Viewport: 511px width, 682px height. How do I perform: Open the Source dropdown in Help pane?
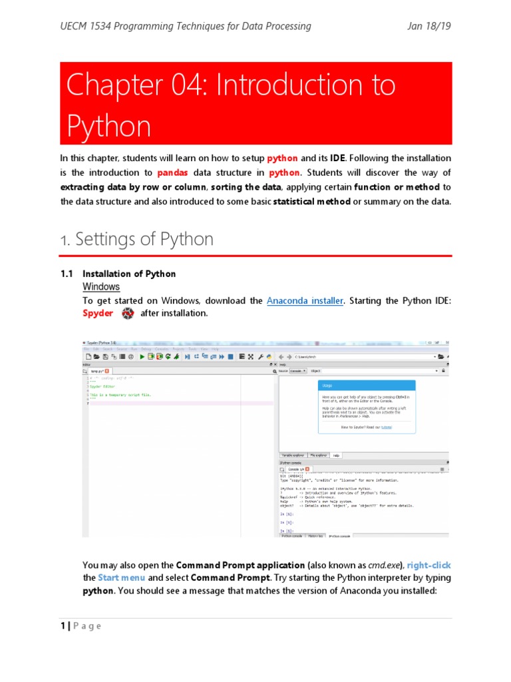pos(298,371)
